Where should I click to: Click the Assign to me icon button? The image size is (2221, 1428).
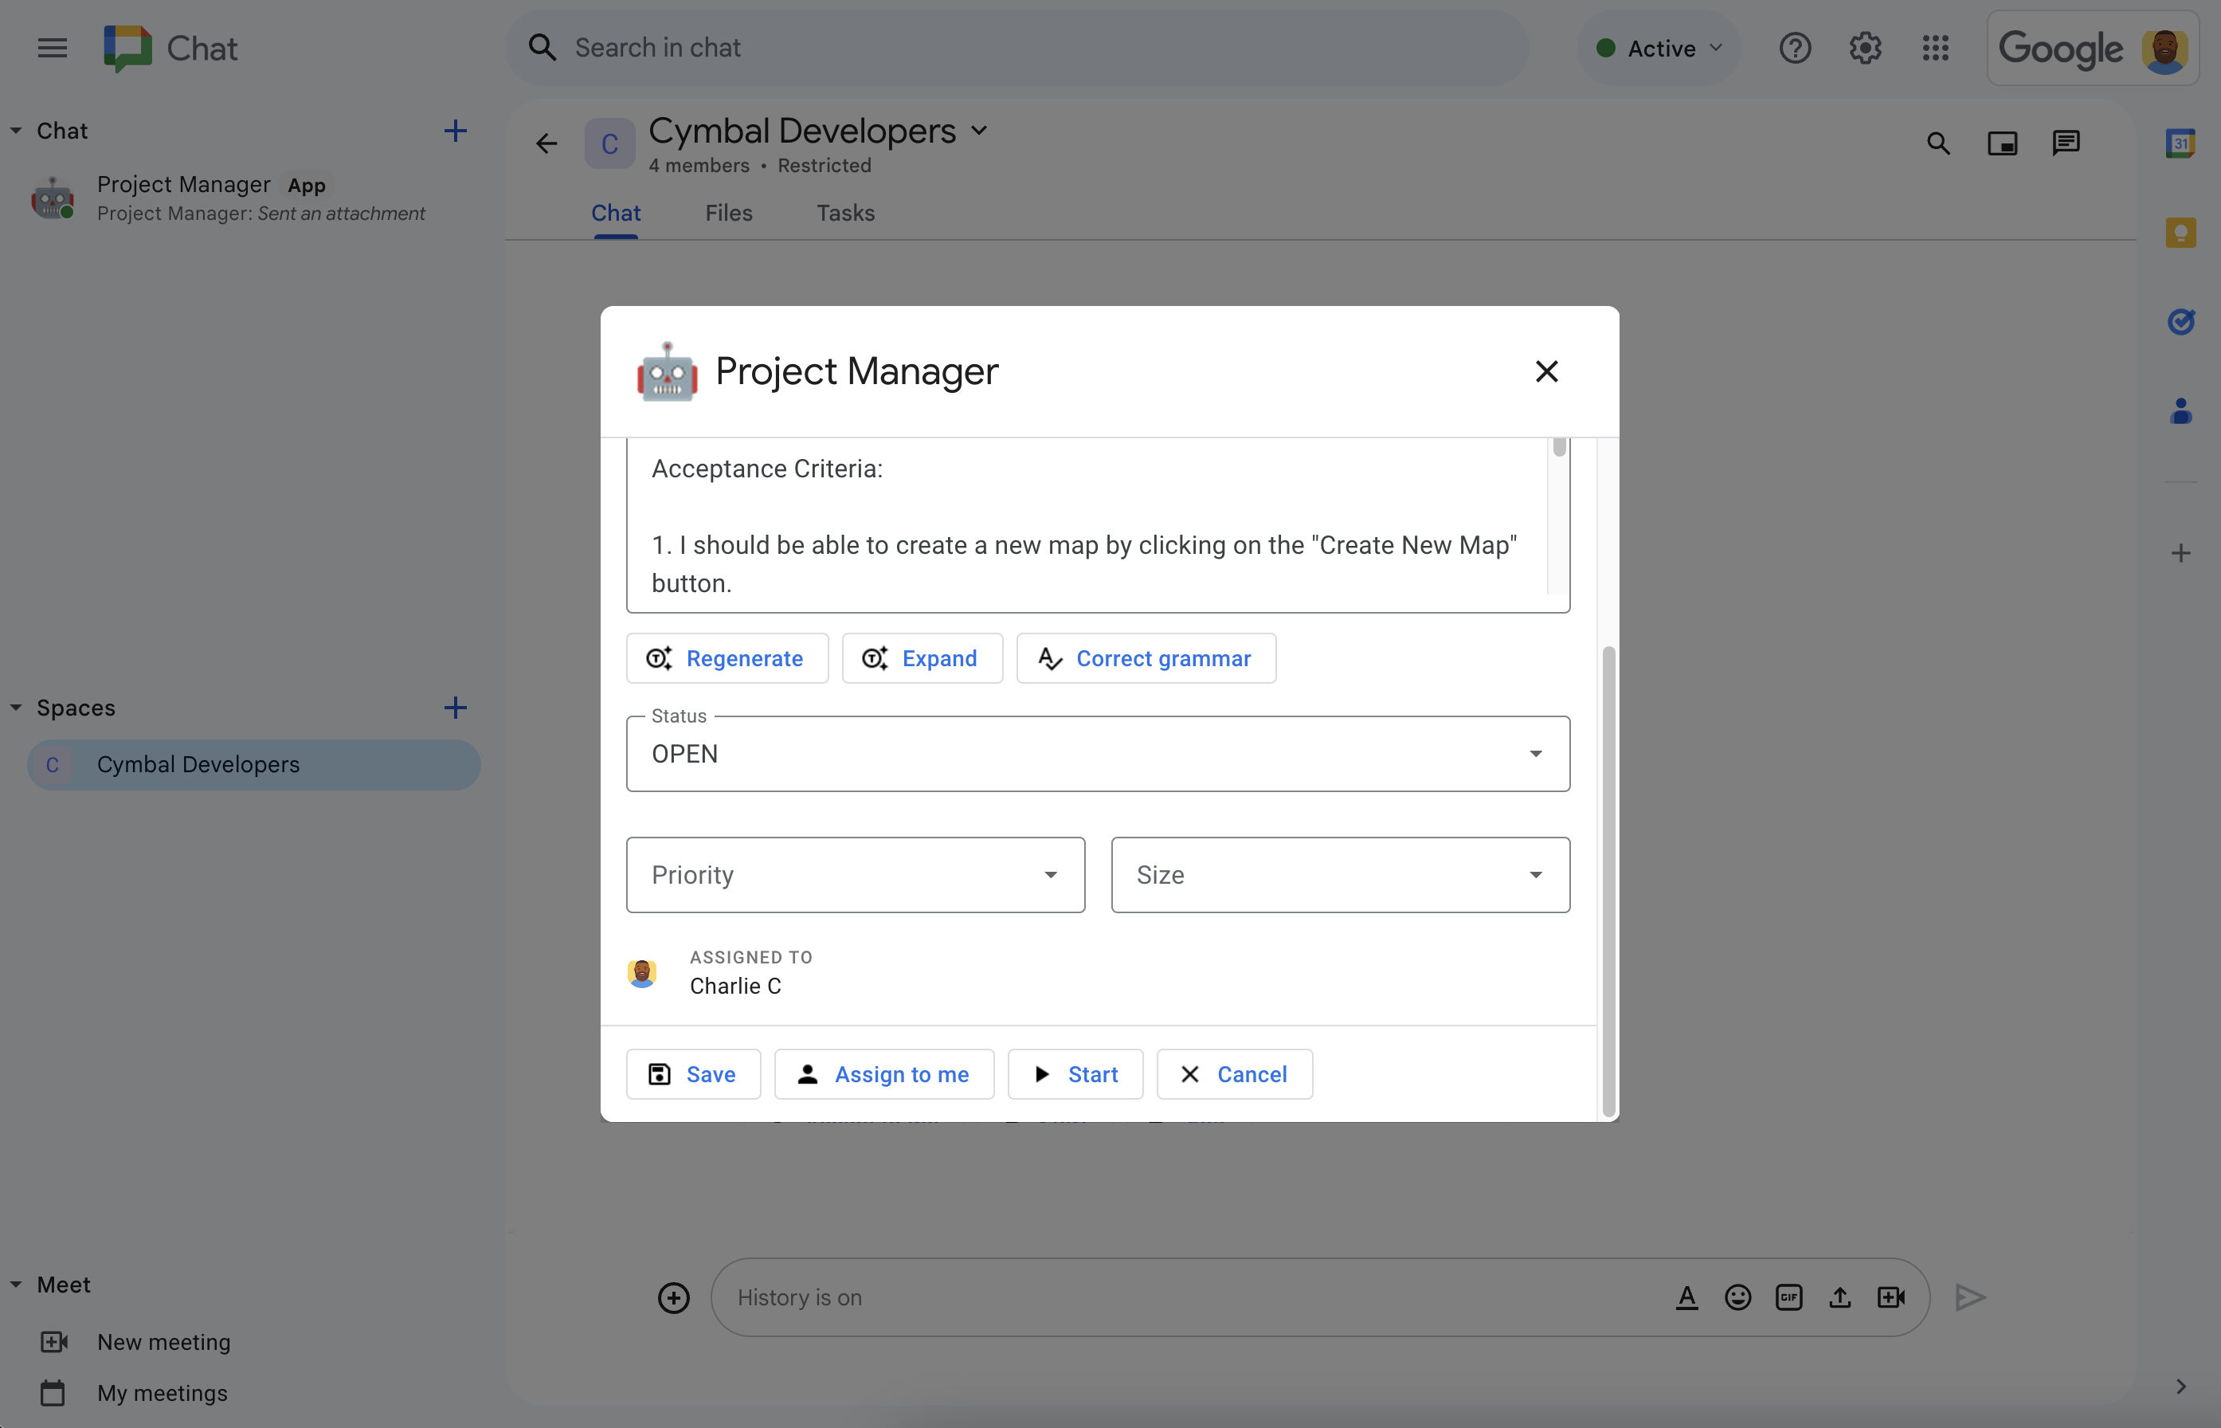[806, 1073]
